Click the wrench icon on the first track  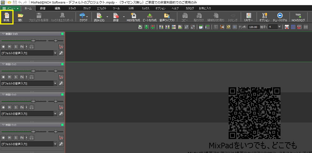(61, 53)
